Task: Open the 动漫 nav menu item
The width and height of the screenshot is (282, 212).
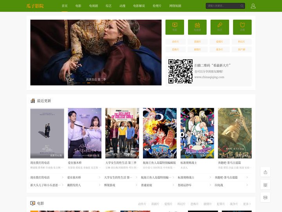Action: pyautogui.click(x=122, y=6)
